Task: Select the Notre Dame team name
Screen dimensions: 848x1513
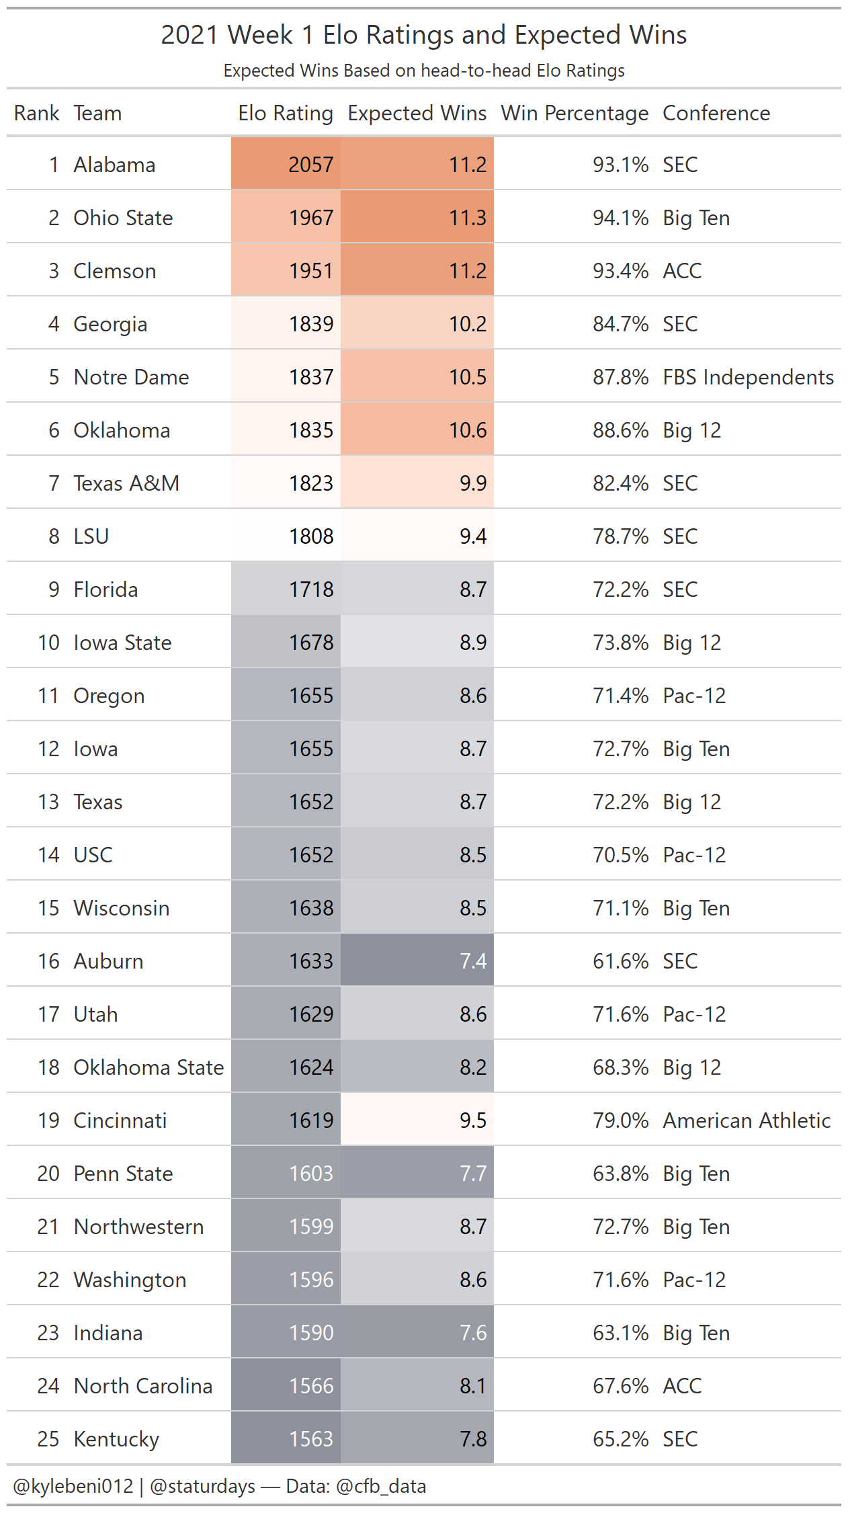Action: coord(131,377)
